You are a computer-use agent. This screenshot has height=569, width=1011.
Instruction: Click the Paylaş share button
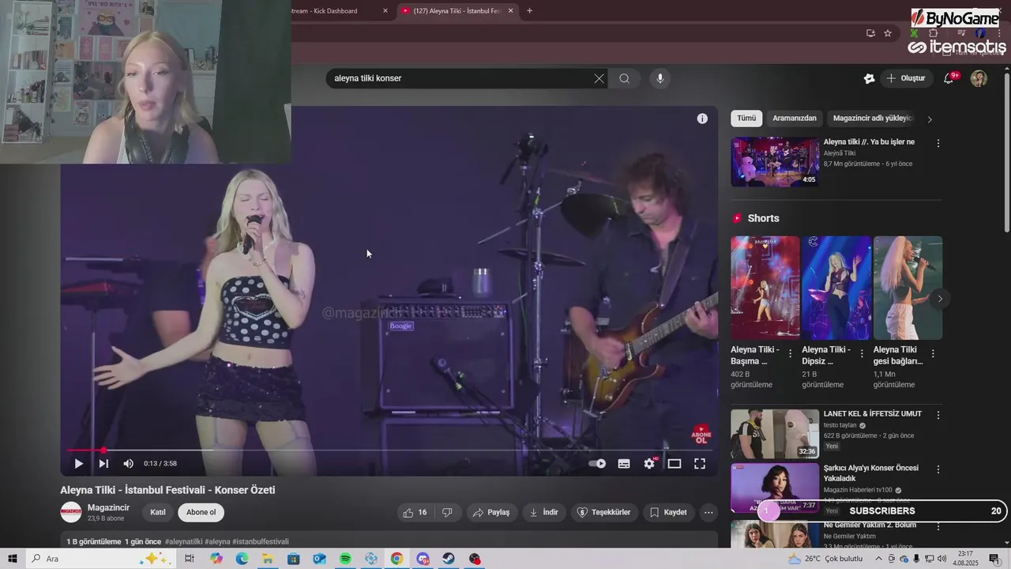click(x=491, y=512)
